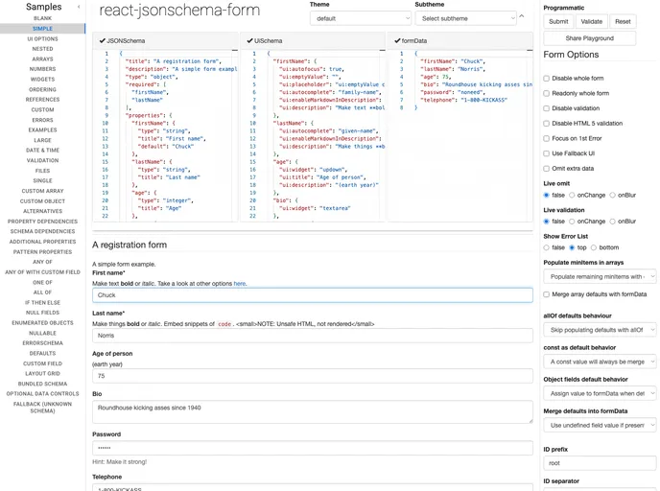Select onBlur for Live validation

coord(612,222)
